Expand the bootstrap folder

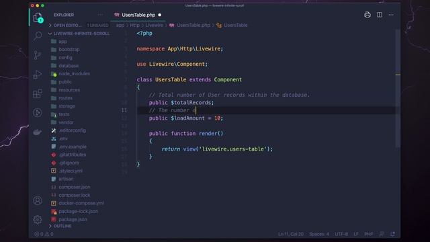coord(69,50)
